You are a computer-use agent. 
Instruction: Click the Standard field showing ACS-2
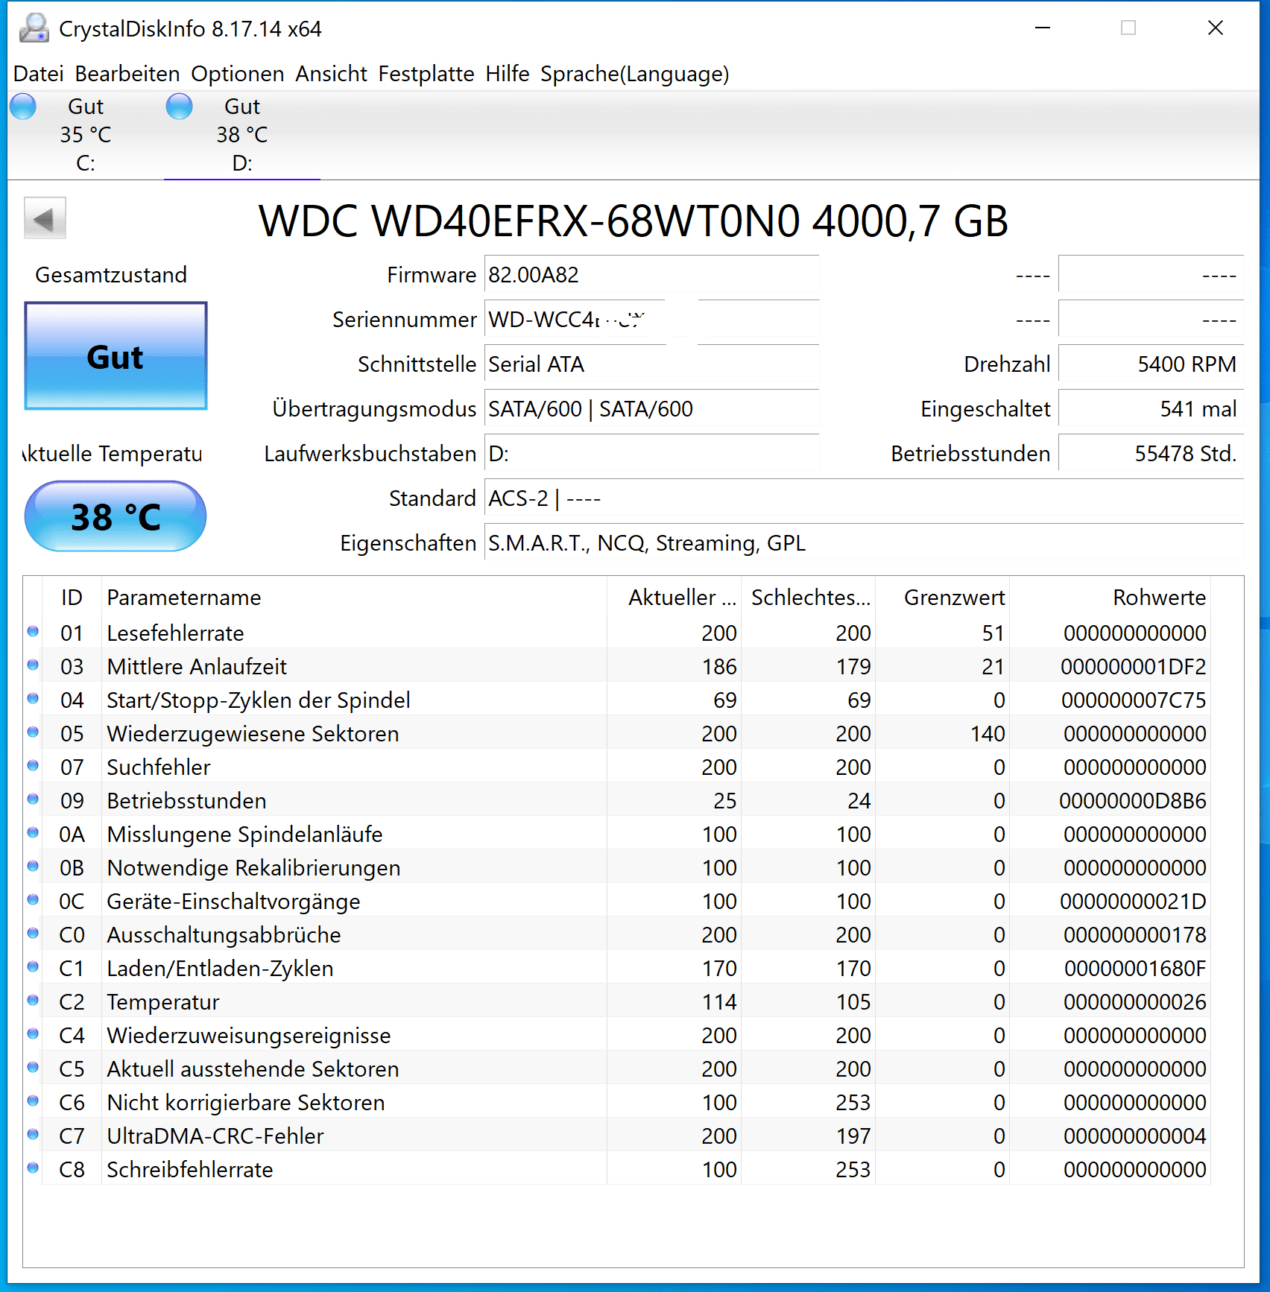pyautogui.click(x=865, y=498)
